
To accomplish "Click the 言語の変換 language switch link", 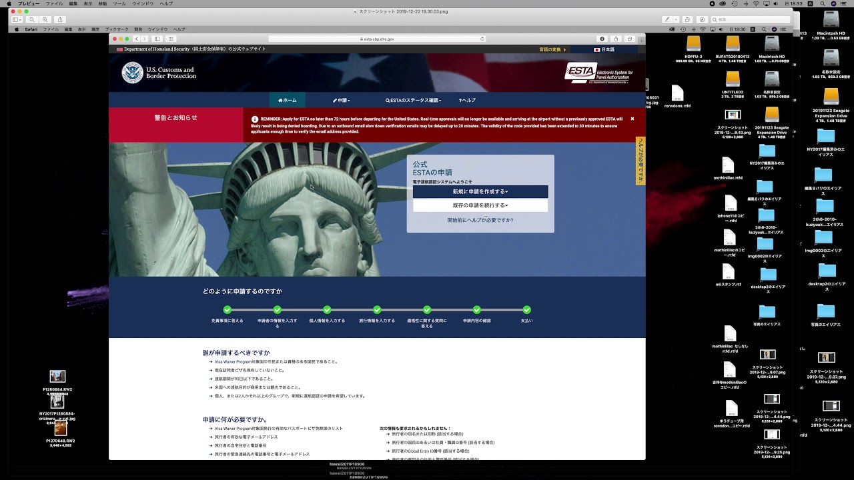I will tap(552, 49).
